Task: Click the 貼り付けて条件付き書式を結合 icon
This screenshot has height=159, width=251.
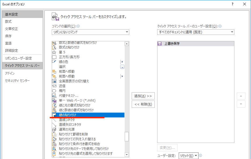Action: 54,144
